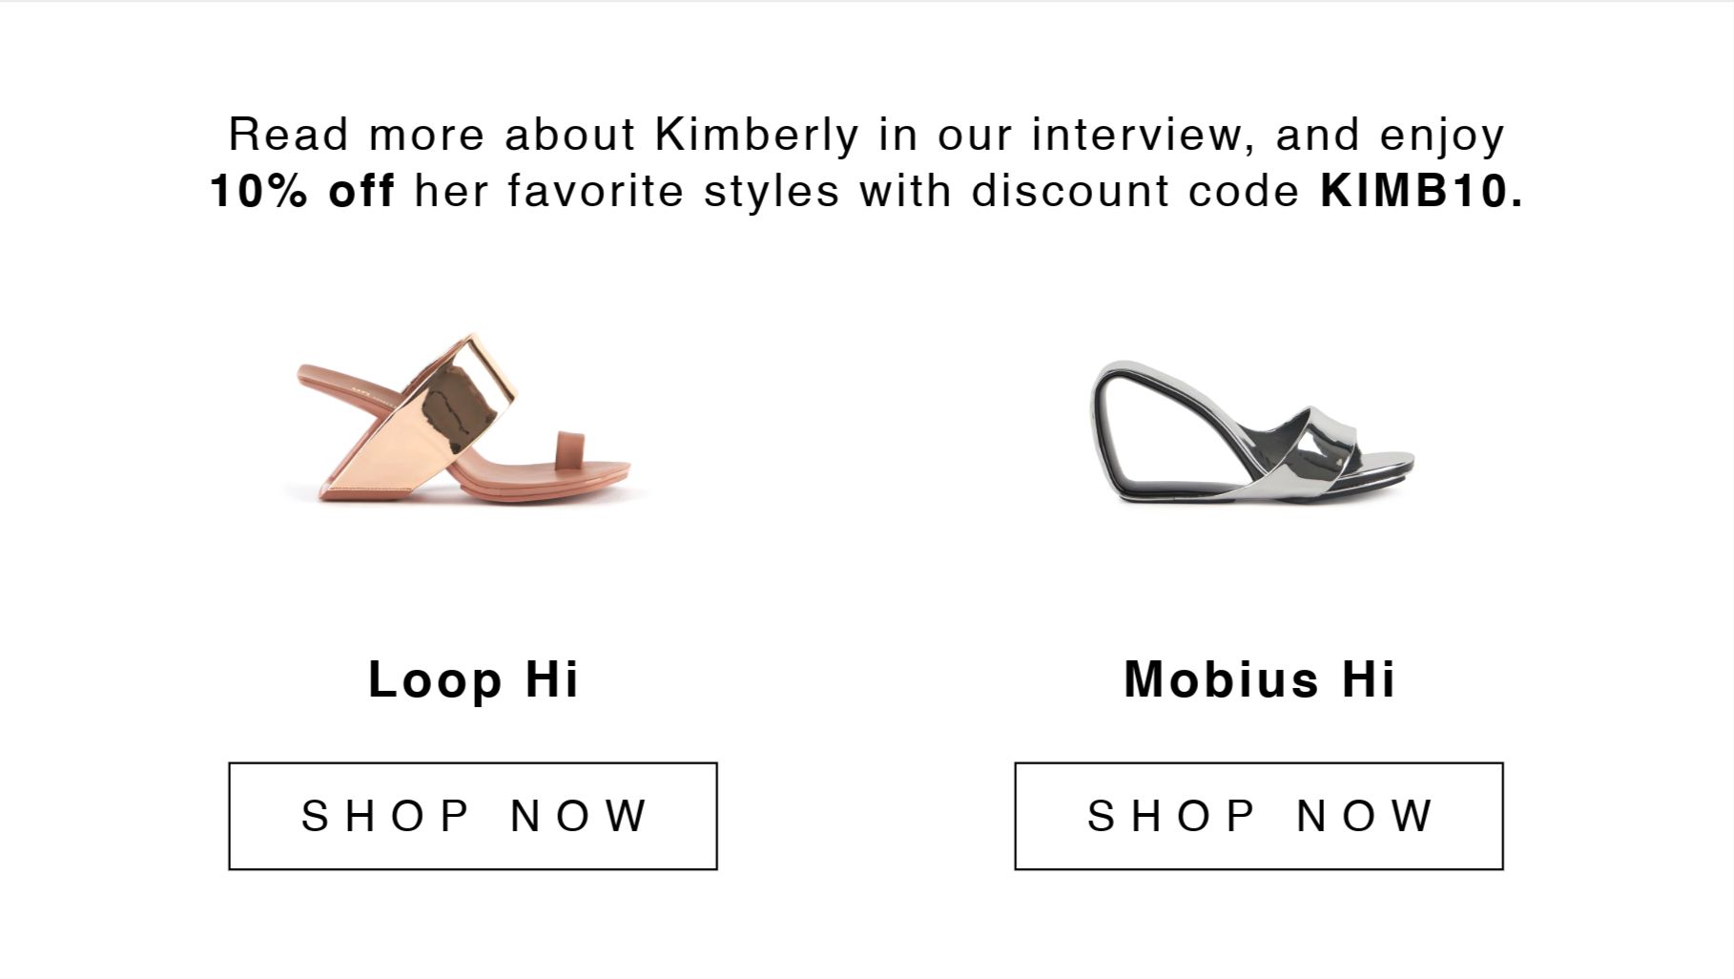Click the name Kimberly in the headline
1734x979 pixels.
[757, 135]
